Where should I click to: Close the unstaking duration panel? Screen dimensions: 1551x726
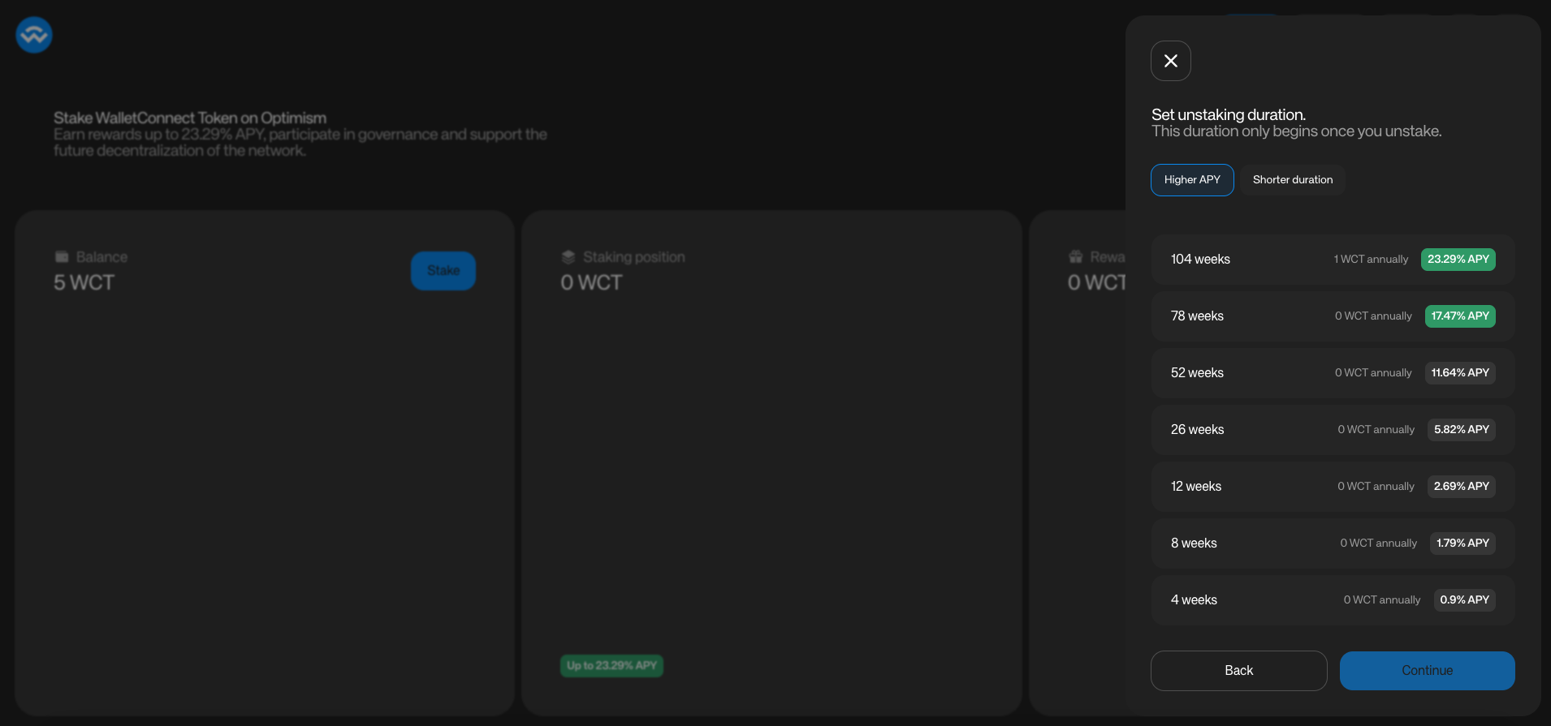(1170, 61)
